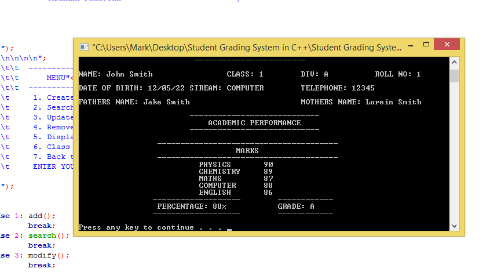This screenshot has width=501, height=272.
Task: Click 'ROLL NO: 1' in console
Action: click(398, 74)
